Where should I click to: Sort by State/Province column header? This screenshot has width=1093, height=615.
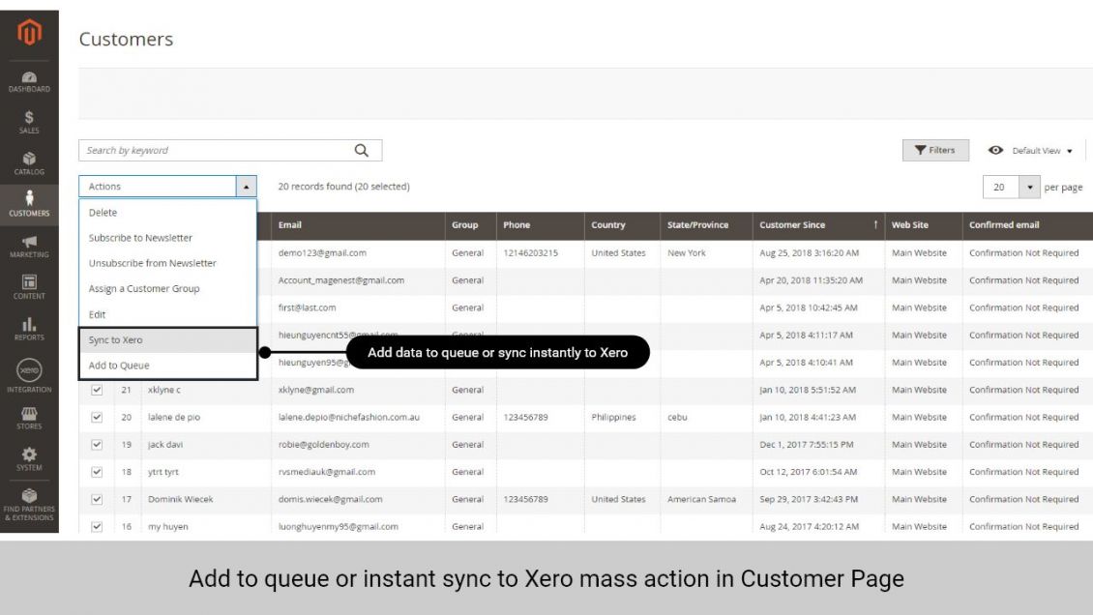click(706, 225)
